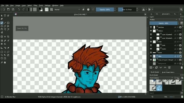Move the selected layer down
Viewport: 184px width, 103px height.
pyautogui.click(x=161, y=68)
